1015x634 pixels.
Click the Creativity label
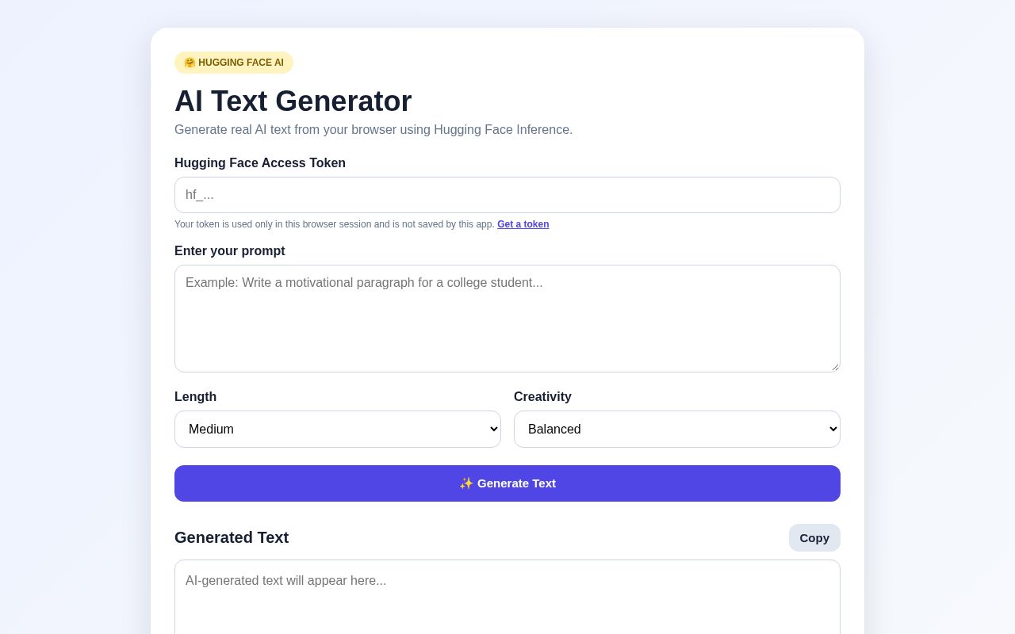(542, 397)
